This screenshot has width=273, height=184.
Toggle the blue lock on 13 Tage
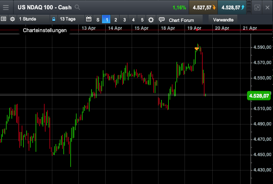point(54,19)
